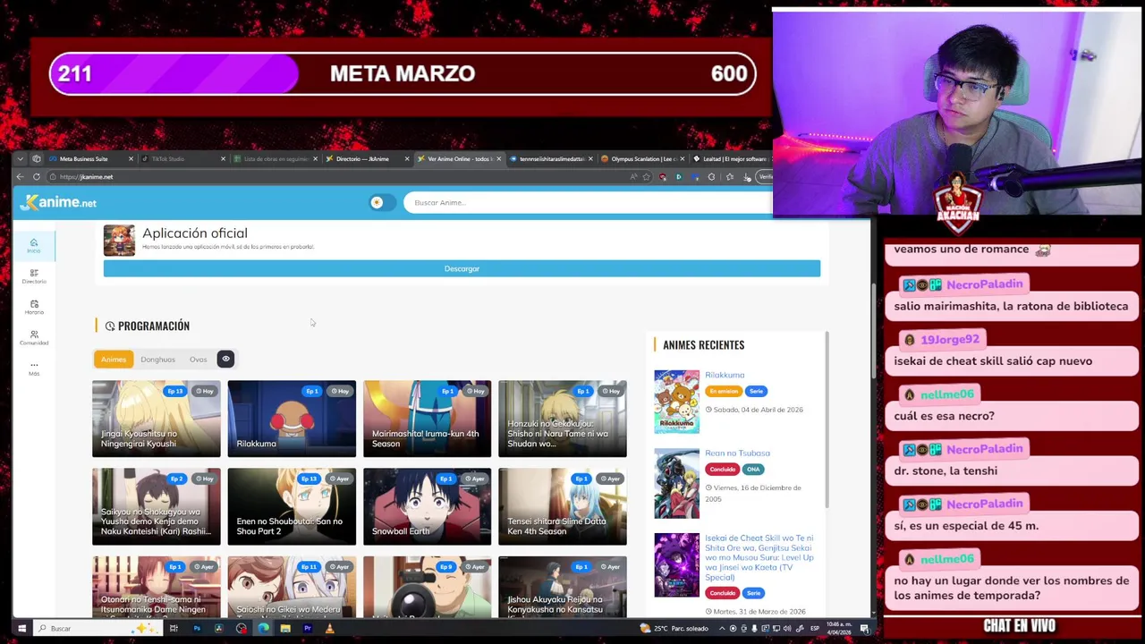Viewport: 1145px width, 644px height.
Task: Click the browser favorites star icon
Action: pos(646,176)
